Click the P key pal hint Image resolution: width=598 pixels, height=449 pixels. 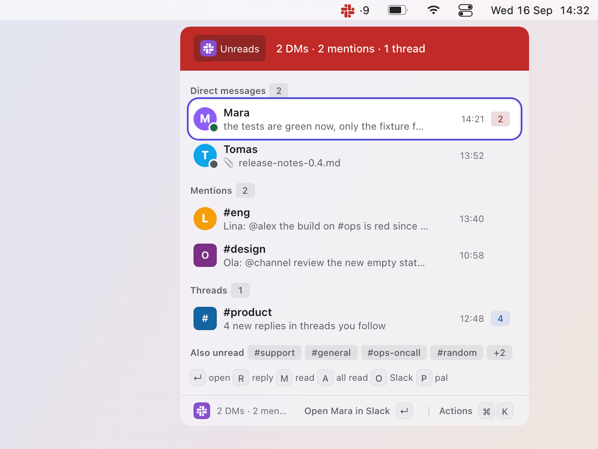click(424, 377)
